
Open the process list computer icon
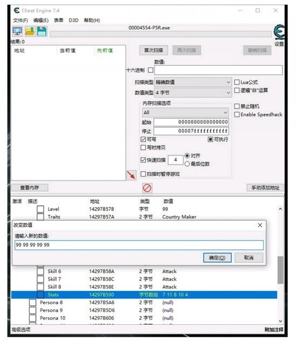(x=17, y=31)
